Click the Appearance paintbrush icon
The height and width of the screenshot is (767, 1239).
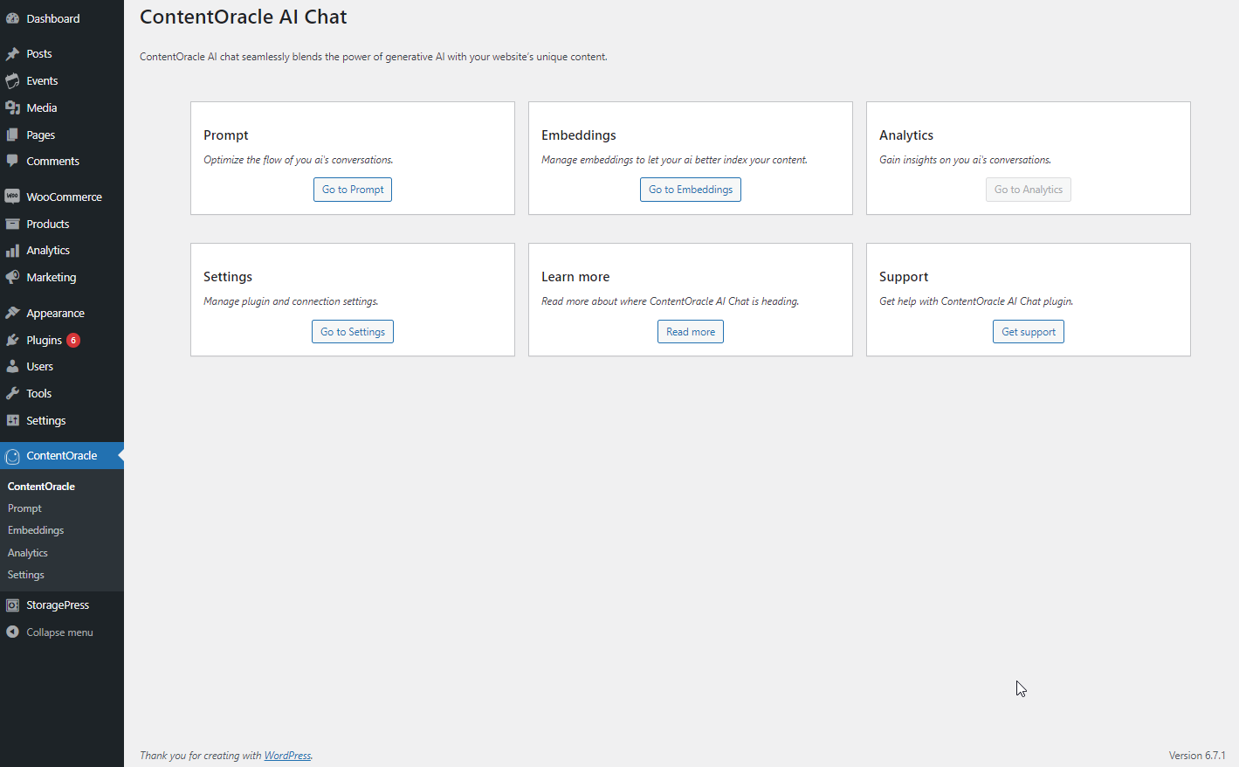[x=12, y=313]
